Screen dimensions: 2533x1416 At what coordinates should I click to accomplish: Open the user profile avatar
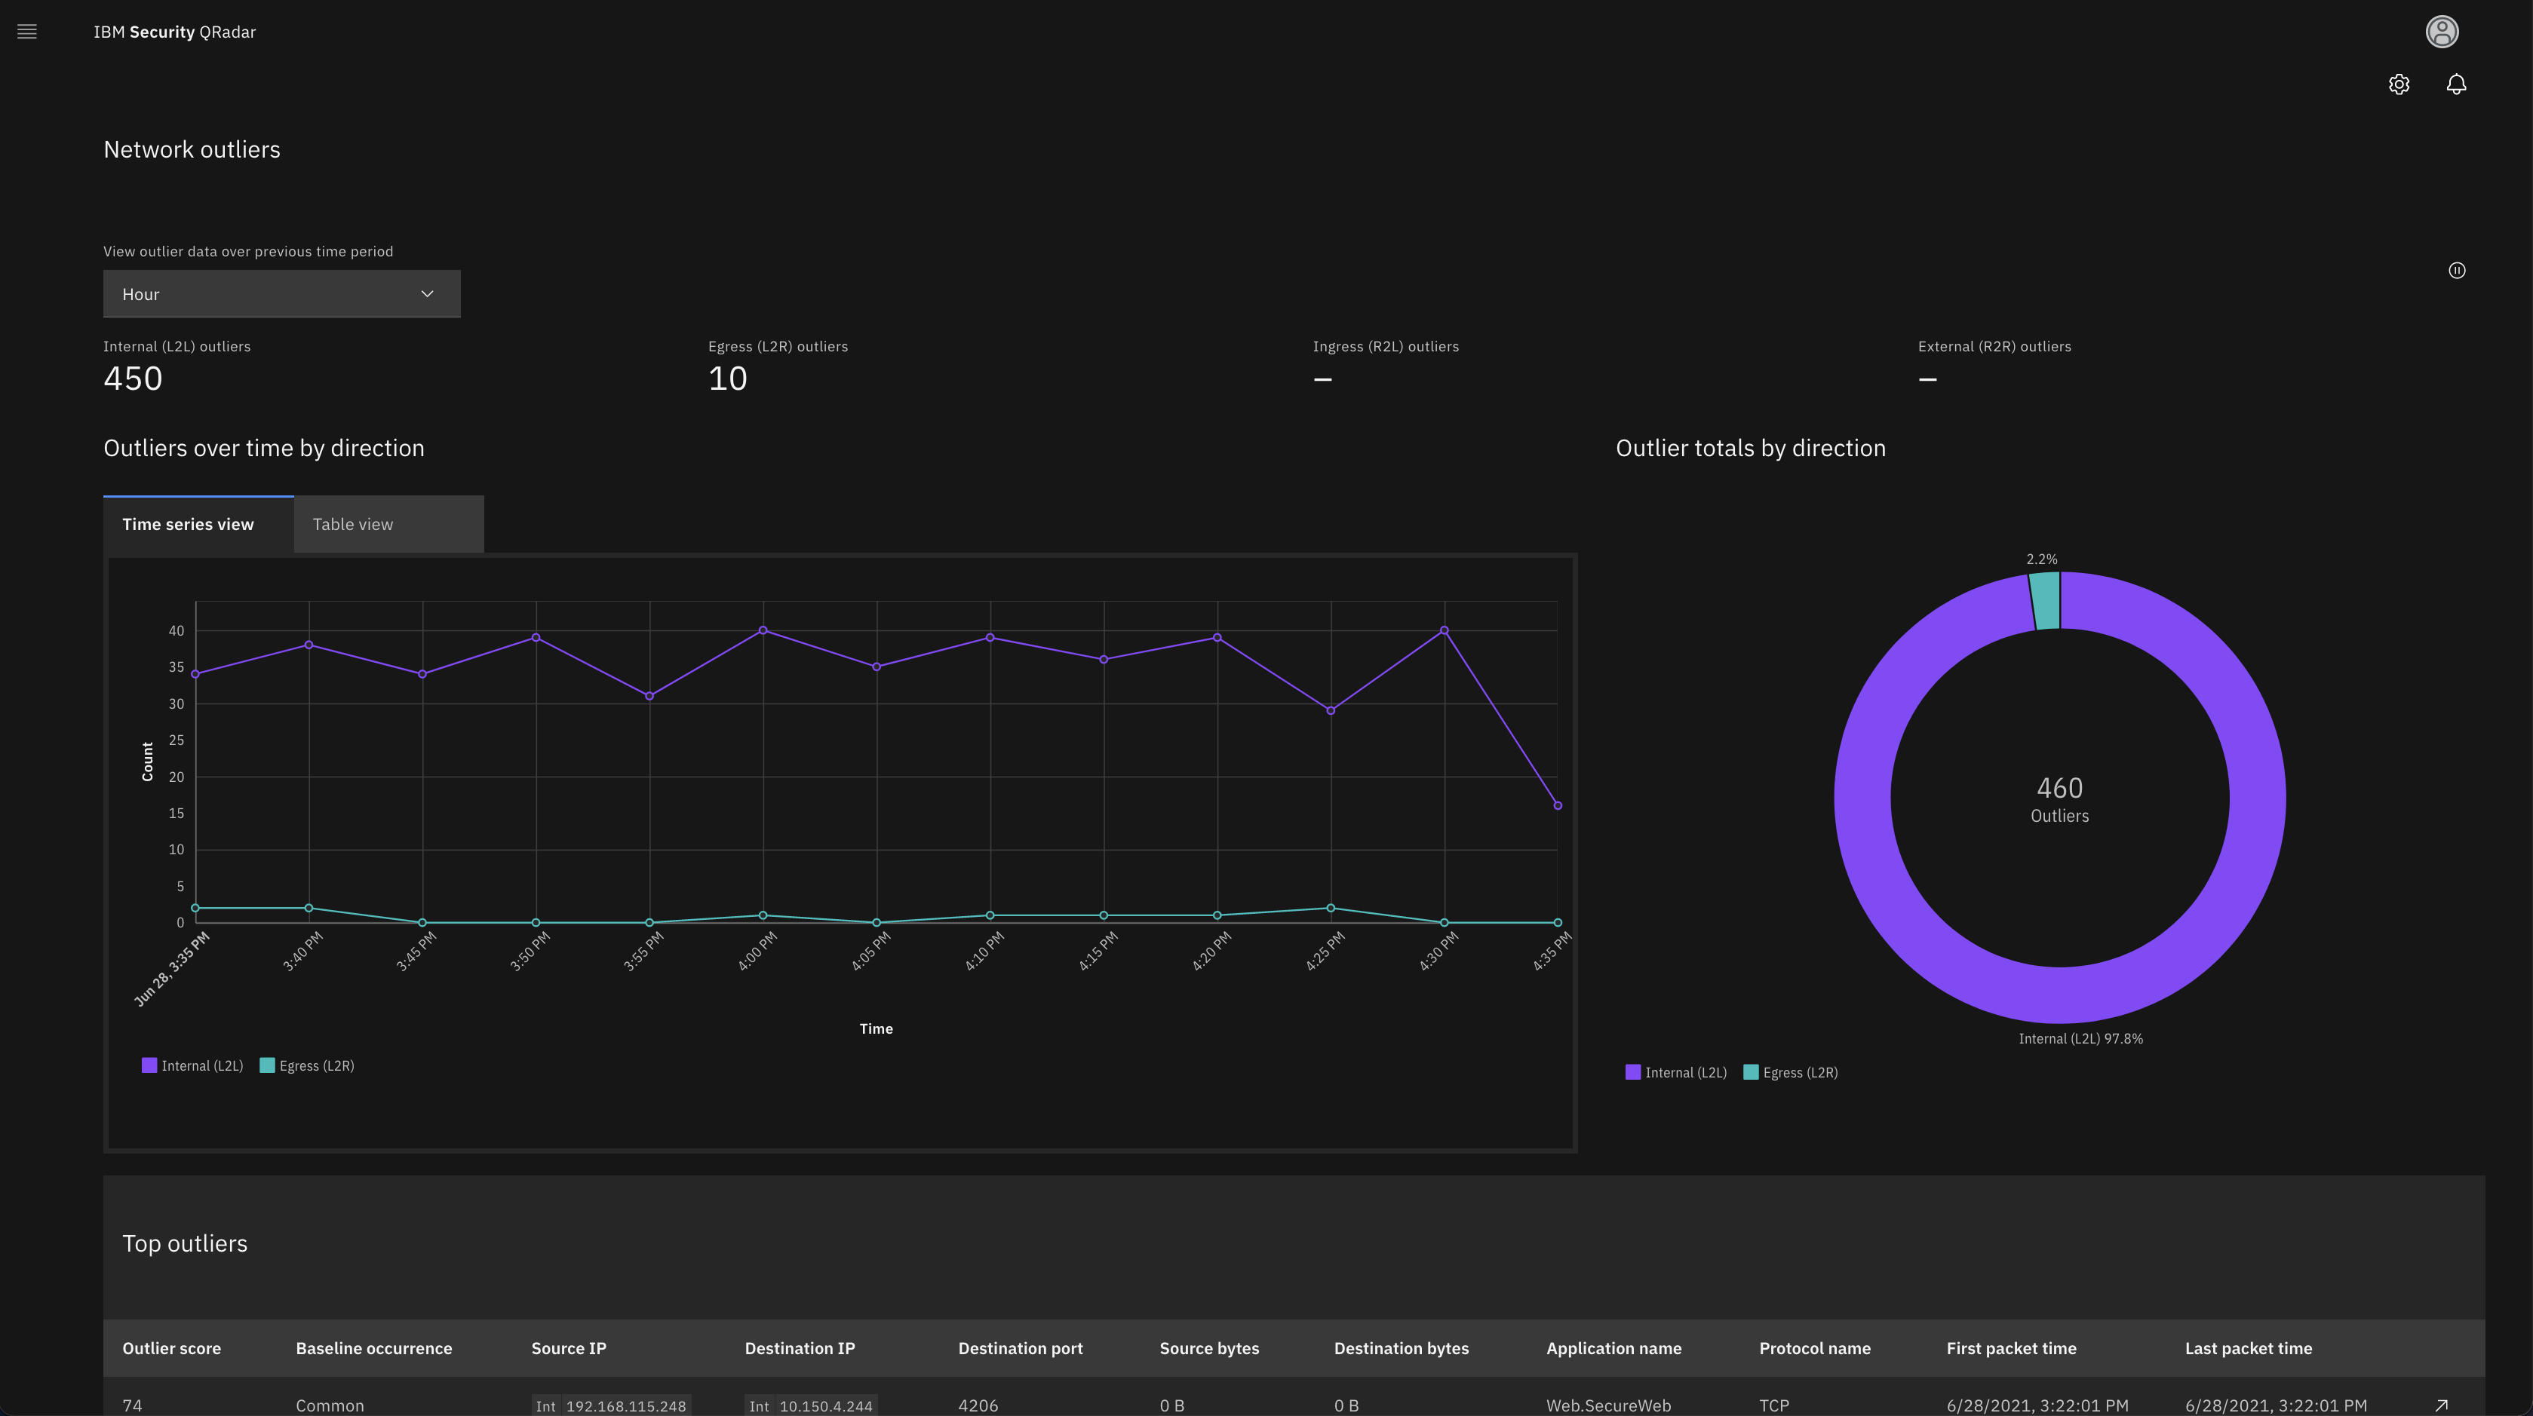pos(2442,32)
